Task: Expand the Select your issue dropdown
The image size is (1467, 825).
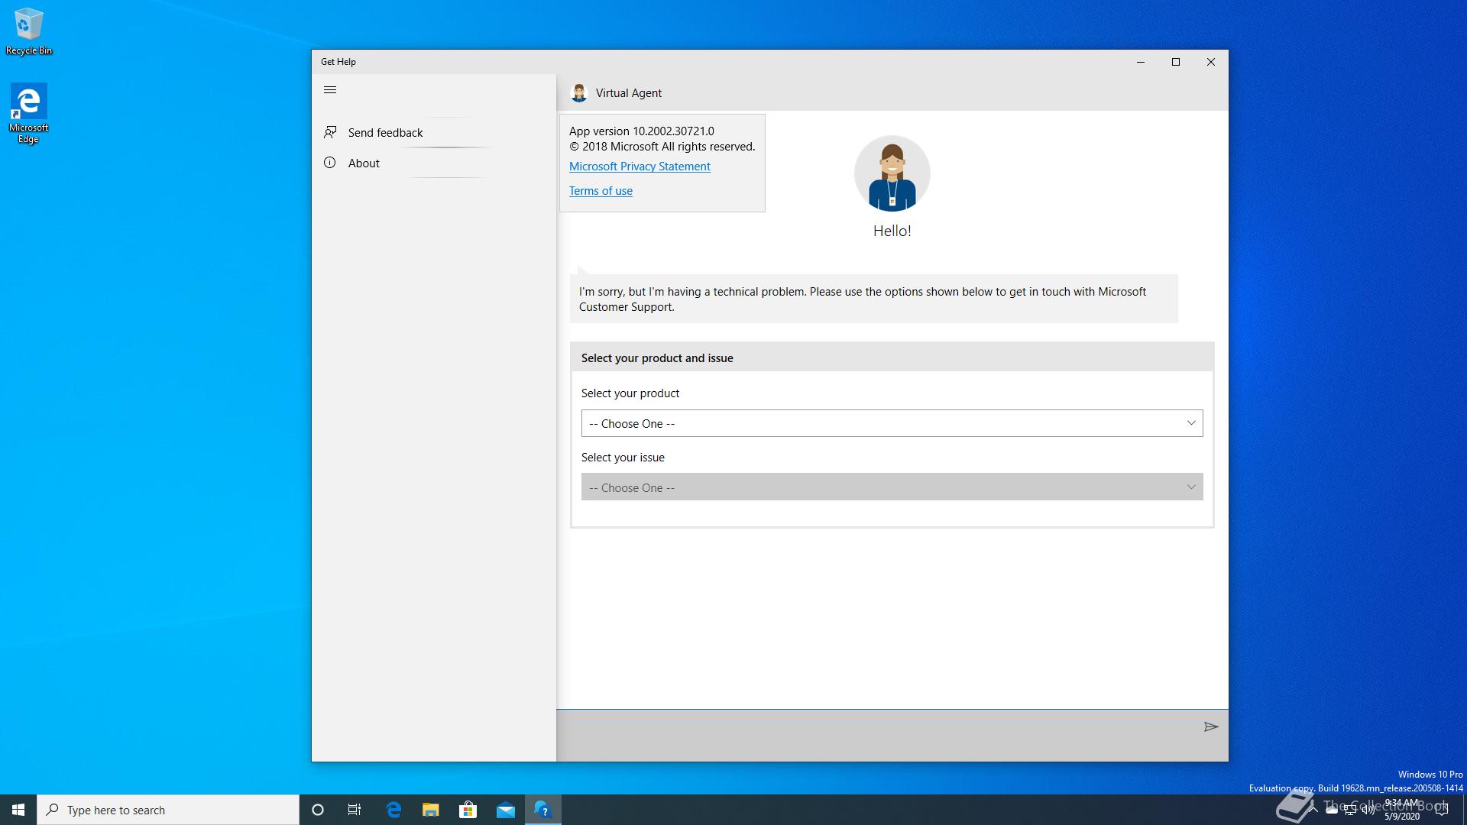Action: click(892, 487)
